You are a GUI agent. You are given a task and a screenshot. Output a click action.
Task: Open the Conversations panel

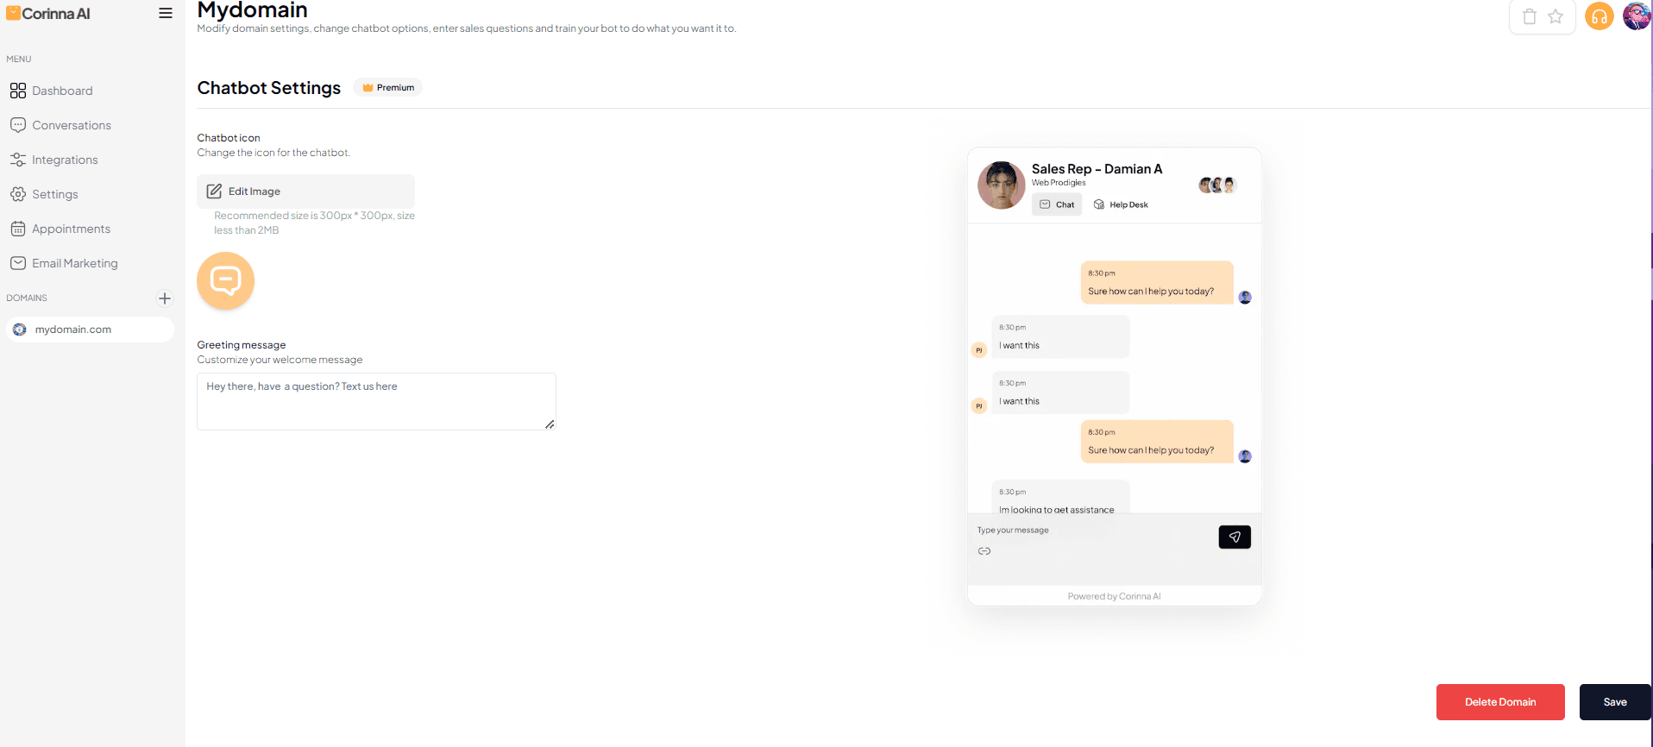tap(72, 125)
